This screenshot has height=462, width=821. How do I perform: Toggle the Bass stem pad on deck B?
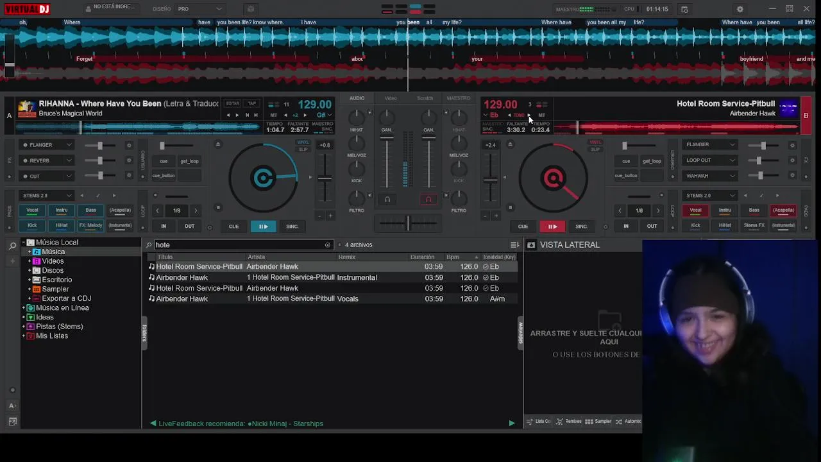[754, 210]
